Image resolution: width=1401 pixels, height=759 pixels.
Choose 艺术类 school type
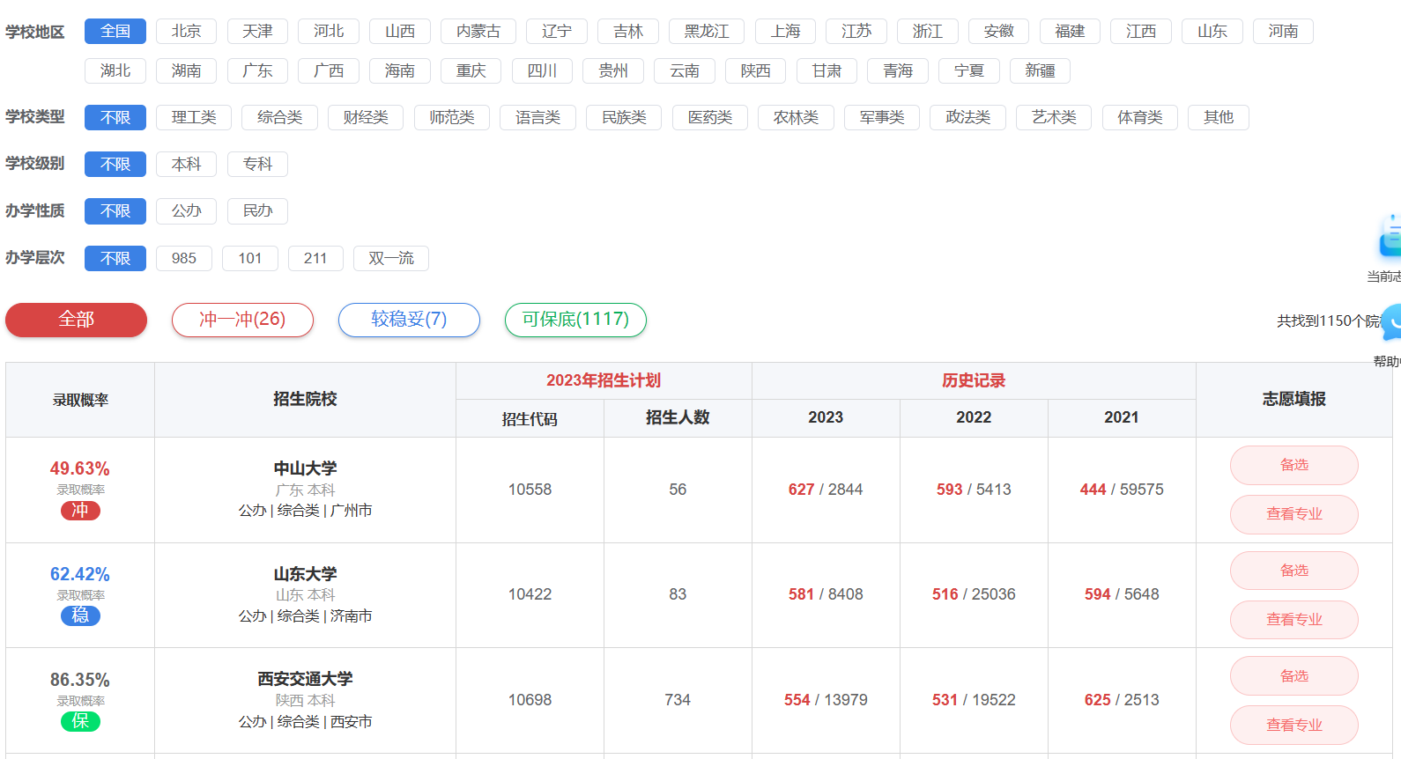pos(1054,117)
